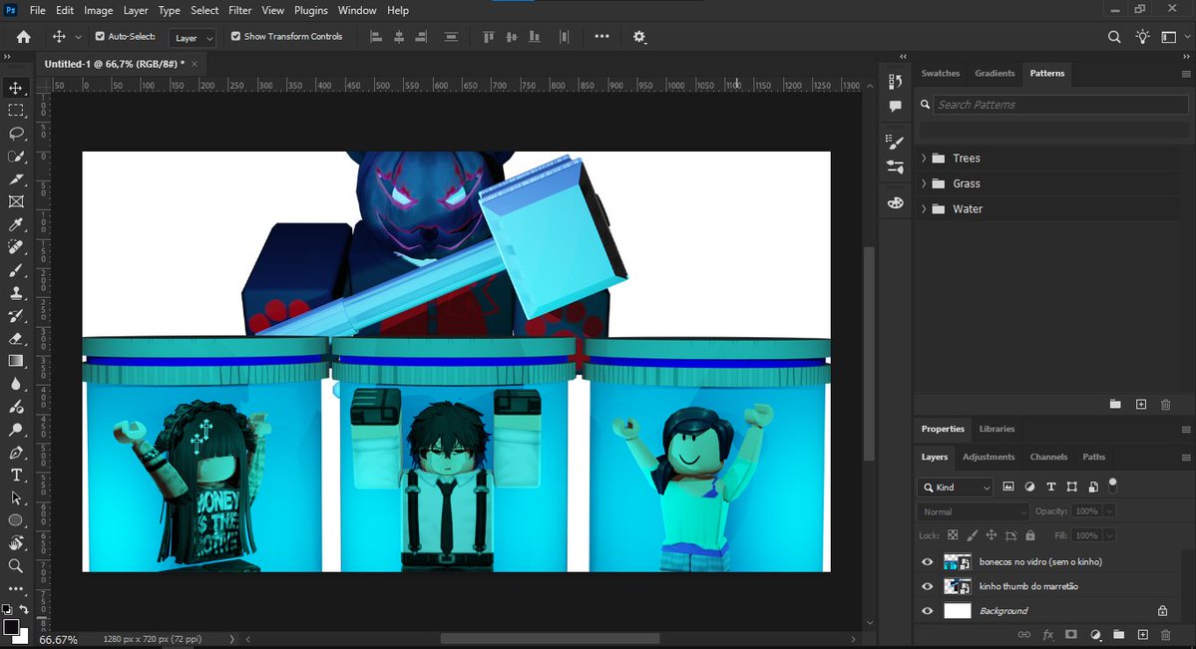Open the Auto-Select Layer dropdown
1196x649 pixels.
(x=193, y=37)
